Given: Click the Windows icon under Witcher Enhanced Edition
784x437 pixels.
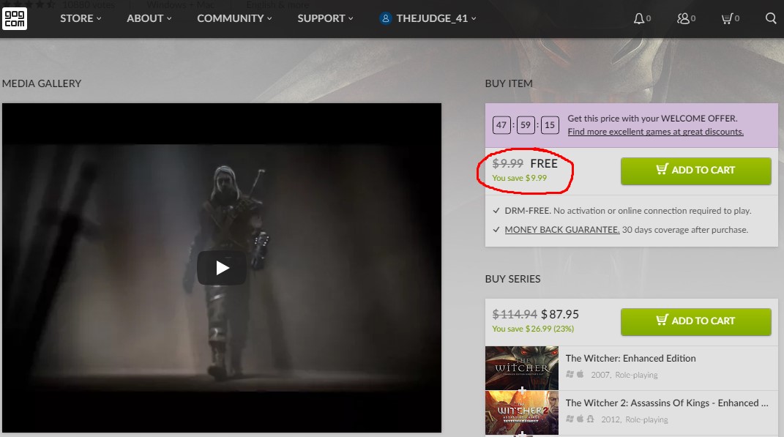Looking at the screenshot, I should 570,374.
